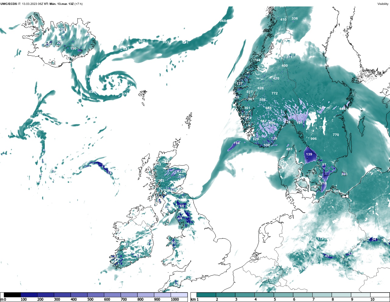Click the '336' value at the top
Image resolution: width=390 pixels, height=302 pixels.
(x=295, y=18)
